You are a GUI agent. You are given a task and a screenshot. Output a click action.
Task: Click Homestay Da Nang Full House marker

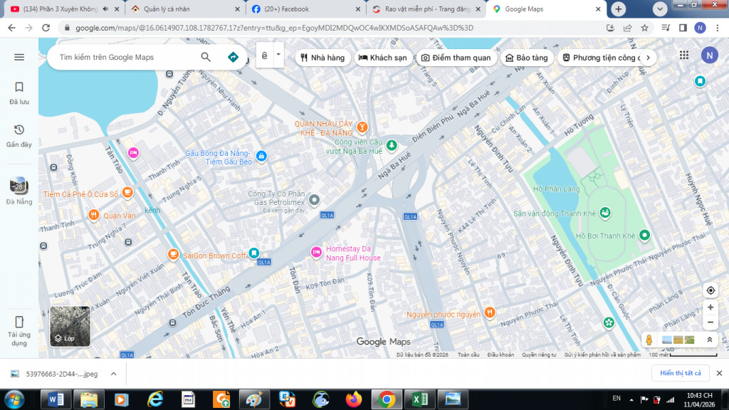pyautogui.click(x=317, y=252)
